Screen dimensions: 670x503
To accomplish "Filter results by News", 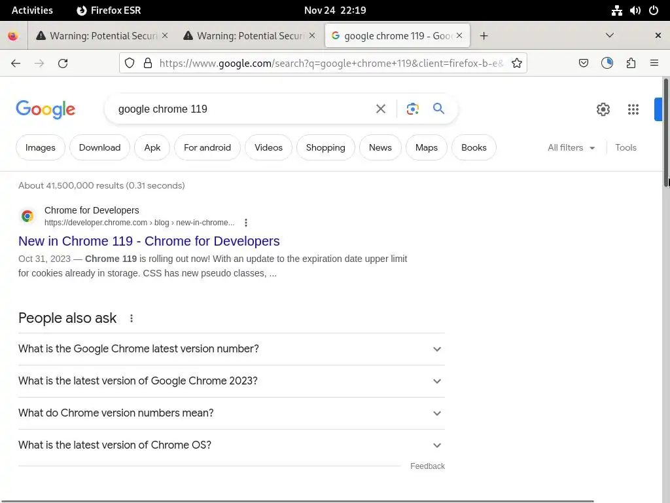I will 380,147.
